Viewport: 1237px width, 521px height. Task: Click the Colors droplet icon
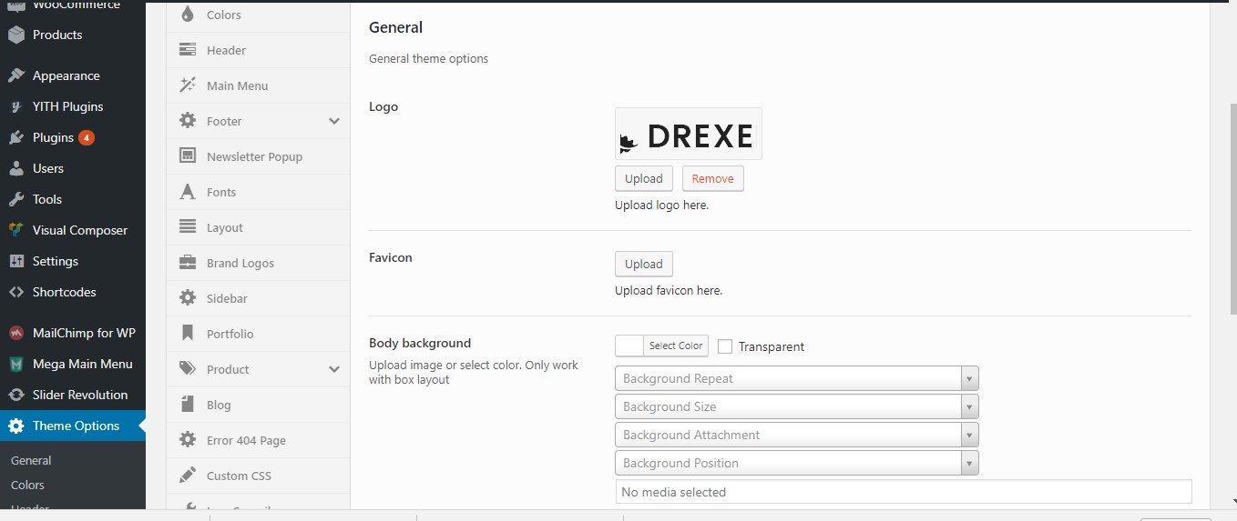[188, 15]
